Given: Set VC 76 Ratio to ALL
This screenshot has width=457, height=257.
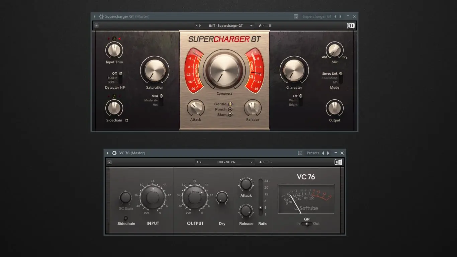Looking at the screenshot, I should point(267,181).
